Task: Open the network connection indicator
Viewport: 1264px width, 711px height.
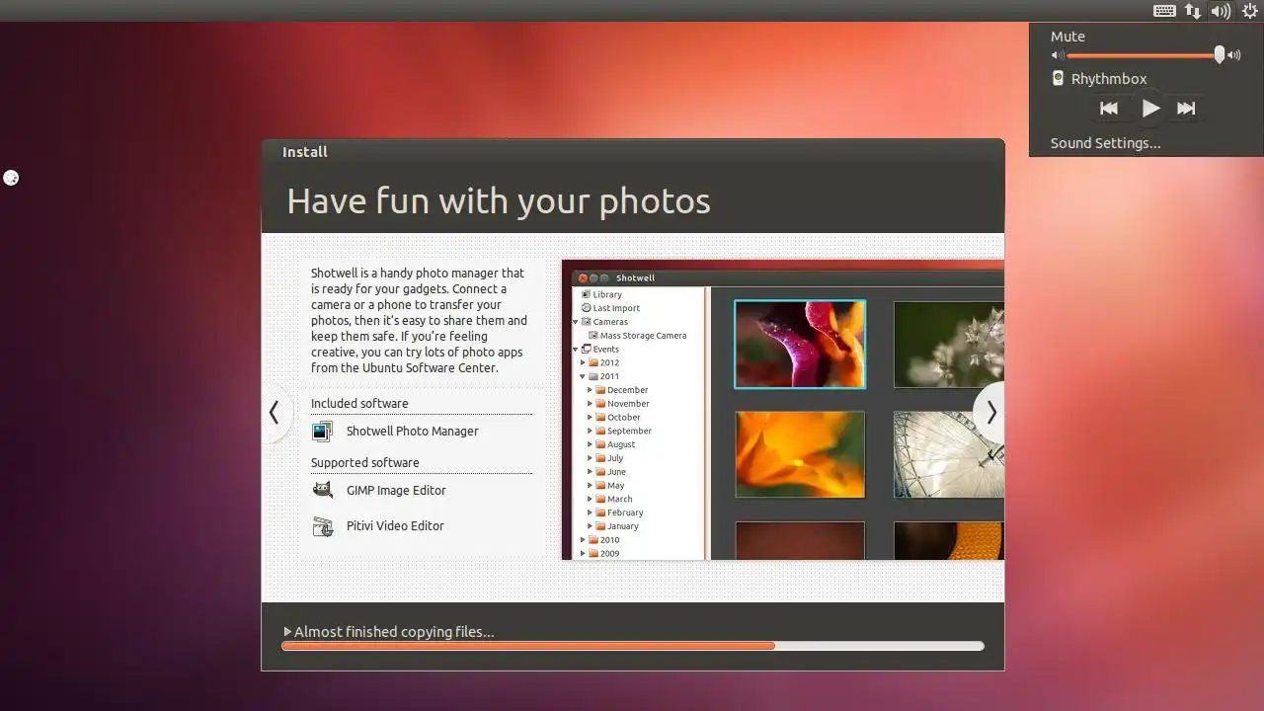Action: [1193, 11]
